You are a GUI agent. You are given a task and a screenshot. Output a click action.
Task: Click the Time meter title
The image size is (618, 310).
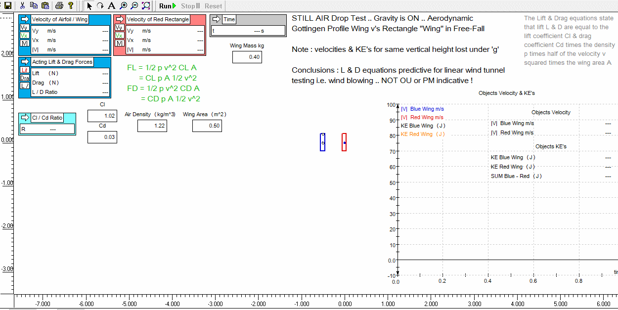point(229,19)
